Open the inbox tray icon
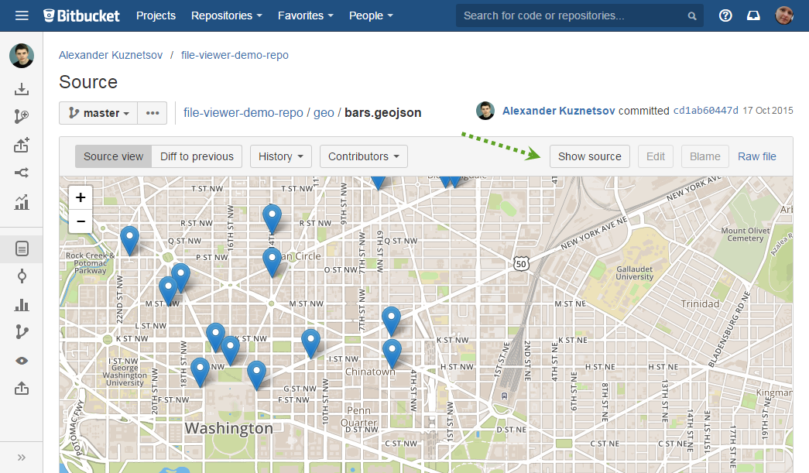 tap(753, 15)
